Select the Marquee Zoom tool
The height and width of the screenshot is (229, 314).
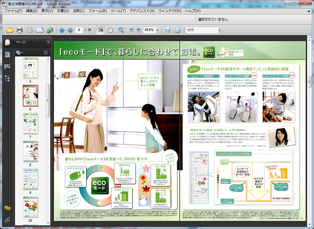click(x=121, y=30)
